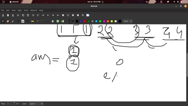This screenshot has height=106, width=188.
Task: Select the Highlighter tool
Action: 13,21
